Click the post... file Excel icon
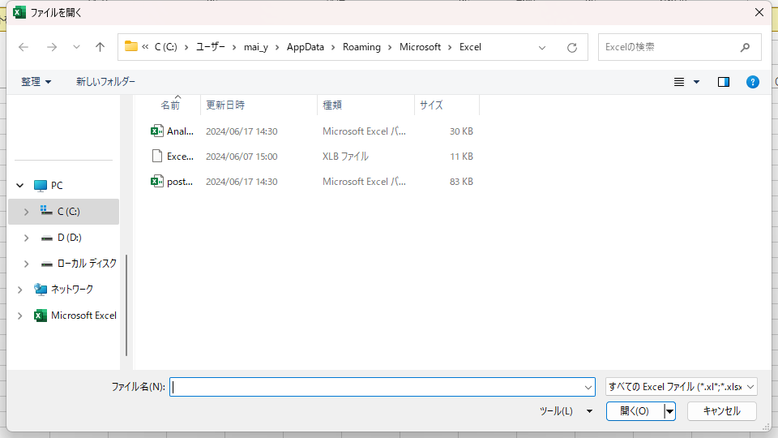The width and height of the screenshot is (778, 438). click(x=156, y=182)
